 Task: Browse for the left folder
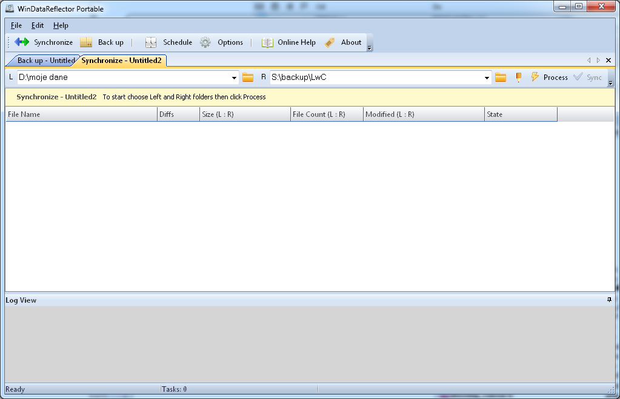pos(248,77)
